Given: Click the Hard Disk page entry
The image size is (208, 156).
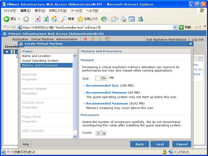Looking at the screenshot, I should [x=29, y=75].
